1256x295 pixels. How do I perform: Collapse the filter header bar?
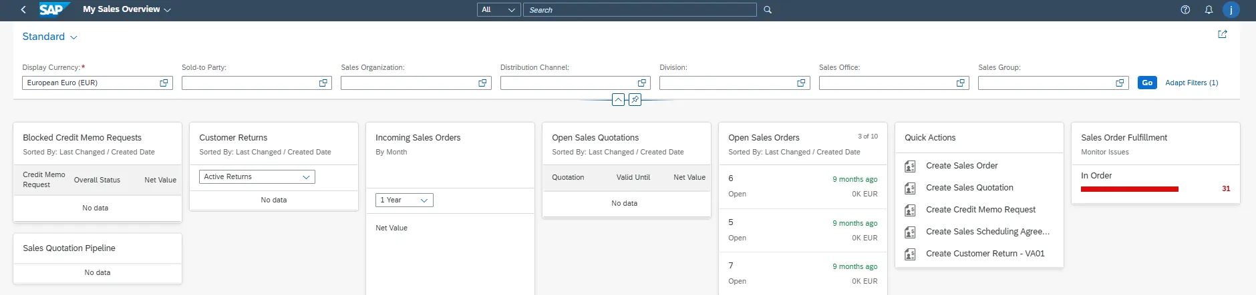[618, 100]
